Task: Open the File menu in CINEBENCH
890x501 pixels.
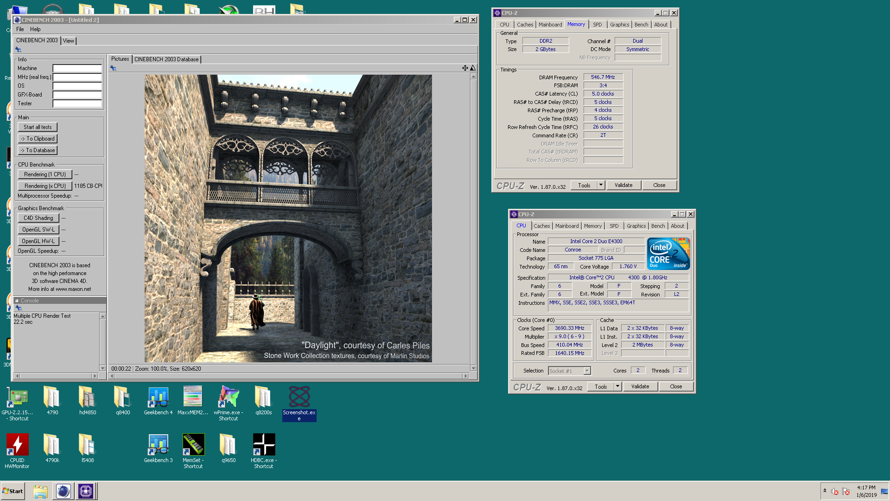Action: coord(20,29)
